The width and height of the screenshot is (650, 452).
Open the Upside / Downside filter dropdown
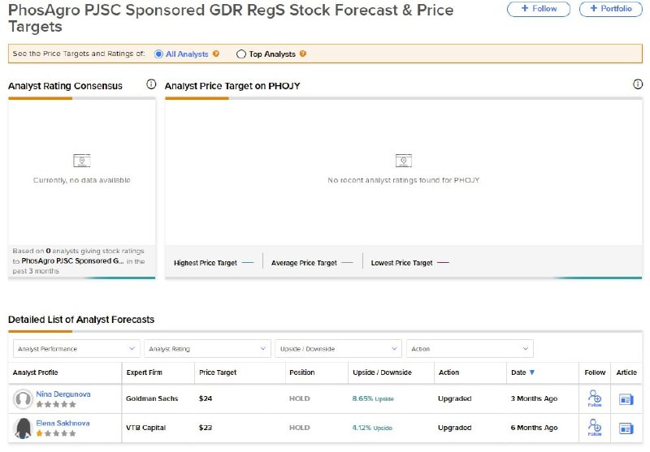[339, 348]
